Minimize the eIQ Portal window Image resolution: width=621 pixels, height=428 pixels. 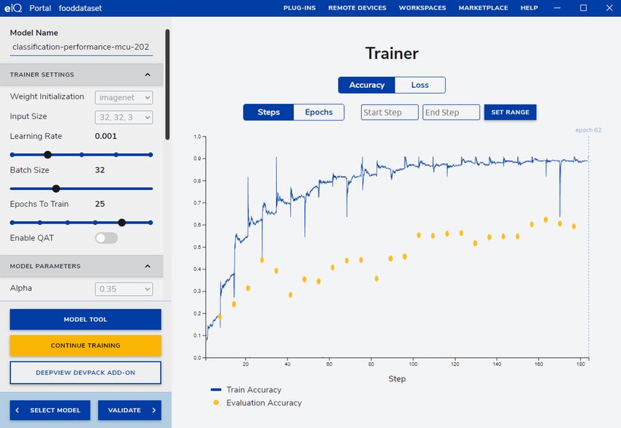click(x=557, y=8)
